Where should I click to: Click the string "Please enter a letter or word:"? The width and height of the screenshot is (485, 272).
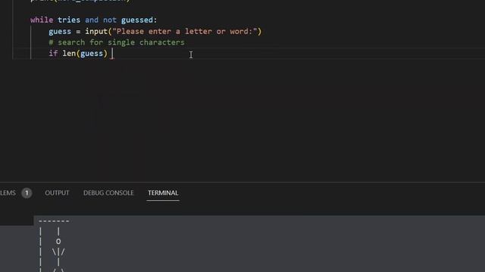tap(185, 32)
